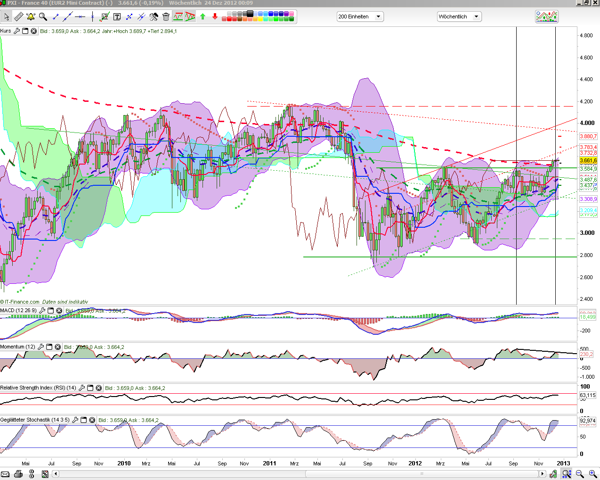Click the trash bin delete tool

(x=166, y=17)
